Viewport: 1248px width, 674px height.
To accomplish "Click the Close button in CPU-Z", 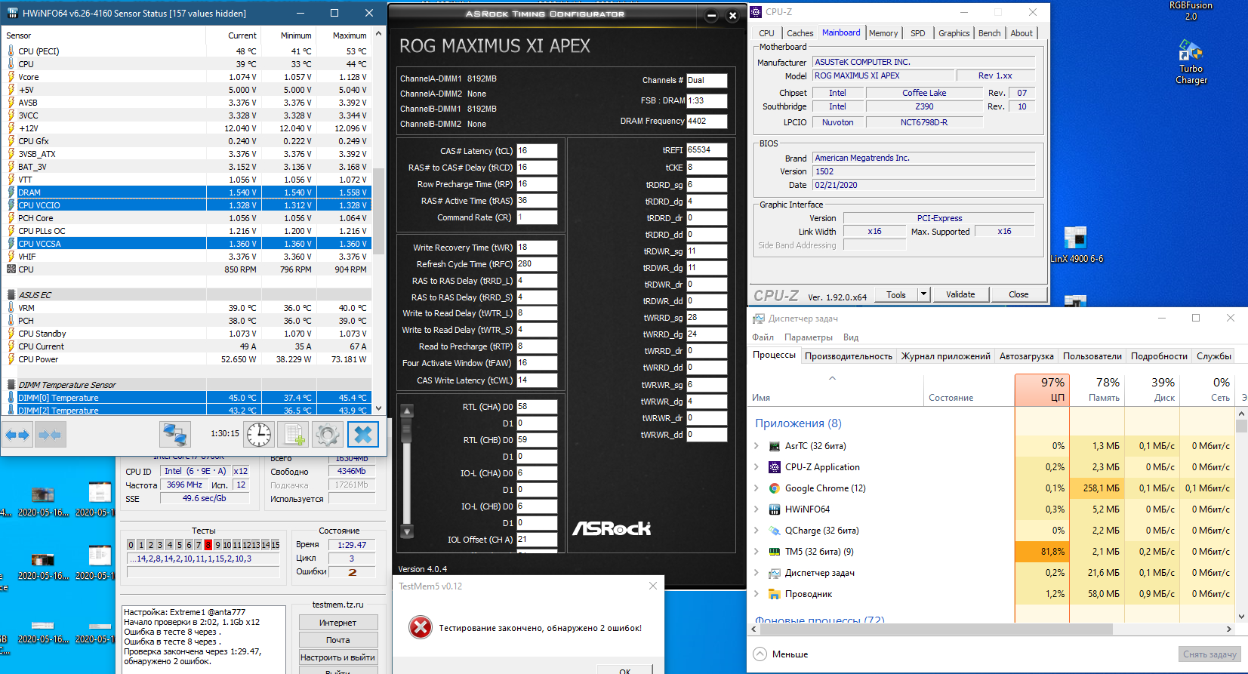I will pos(1018,294).
